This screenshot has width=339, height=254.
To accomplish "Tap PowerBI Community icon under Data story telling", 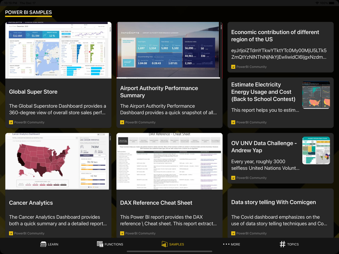I will [x=233, y=233].
